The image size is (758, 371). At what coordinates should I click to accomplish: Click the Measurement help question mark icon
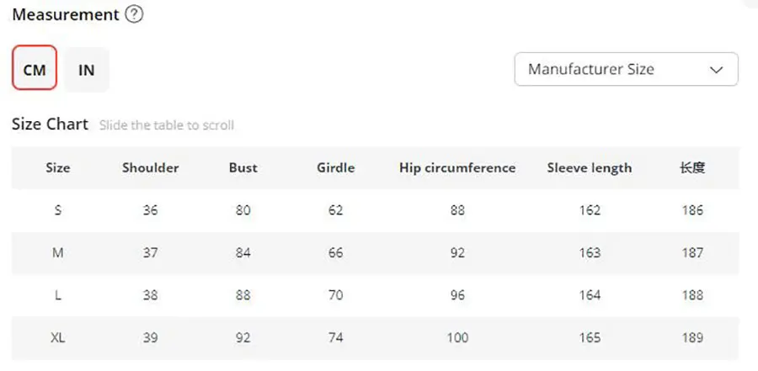[x=133, y=15]
